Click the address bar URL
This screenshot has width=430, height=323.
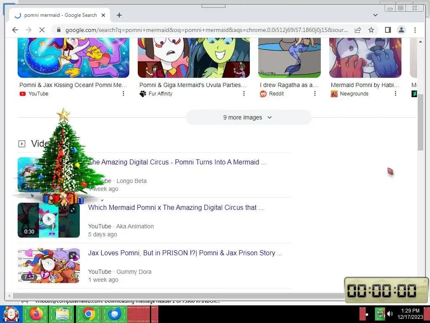(x=206, y=30)
